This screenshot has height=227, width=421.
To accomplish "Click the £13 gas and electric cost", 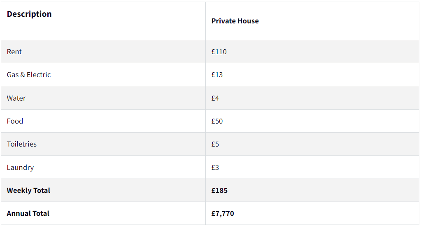I will pos(217,75).
